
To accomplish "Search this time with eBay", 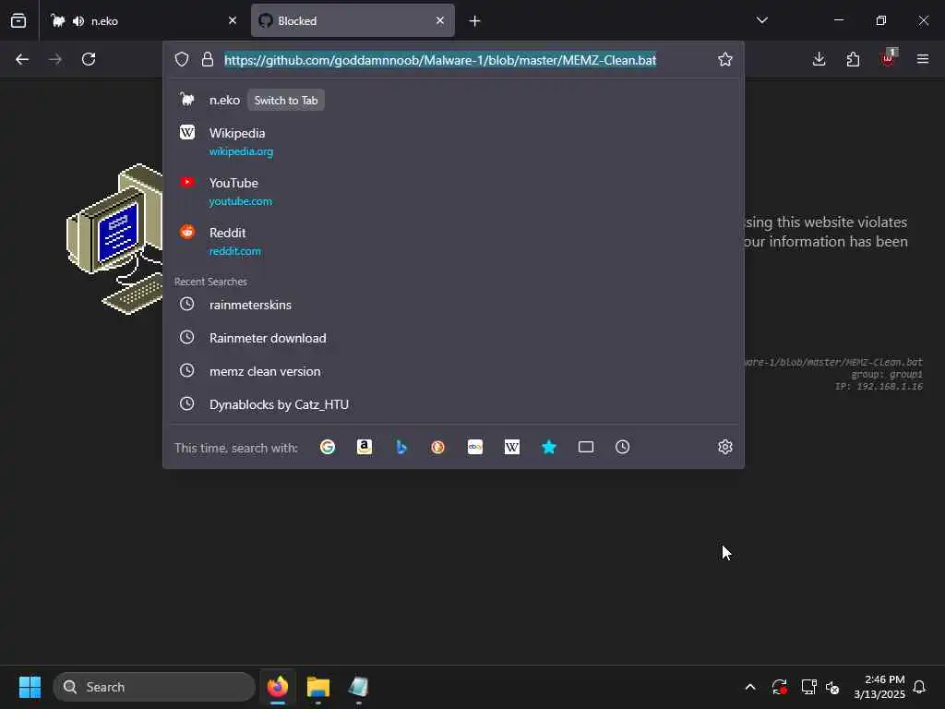I will pyautogui.click(x=475, y=447).
